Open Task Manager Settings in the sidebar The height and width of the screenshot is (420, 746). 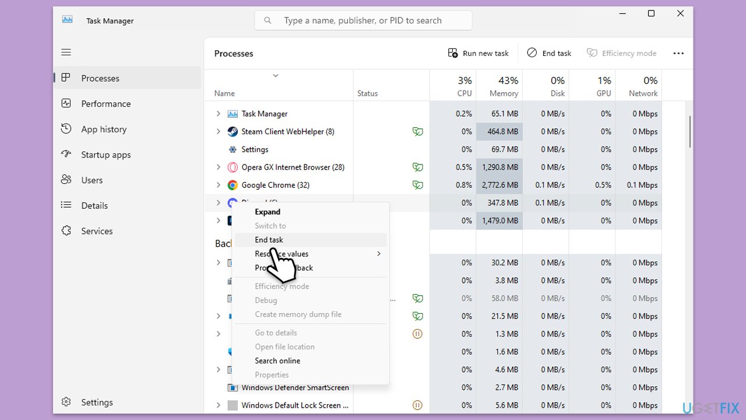pyautogui.click(x=128, y=402)
